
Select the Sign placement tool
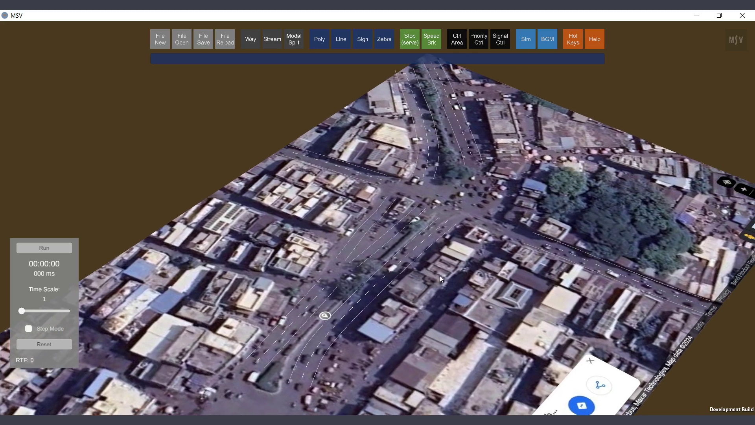(x=363, y=39)
